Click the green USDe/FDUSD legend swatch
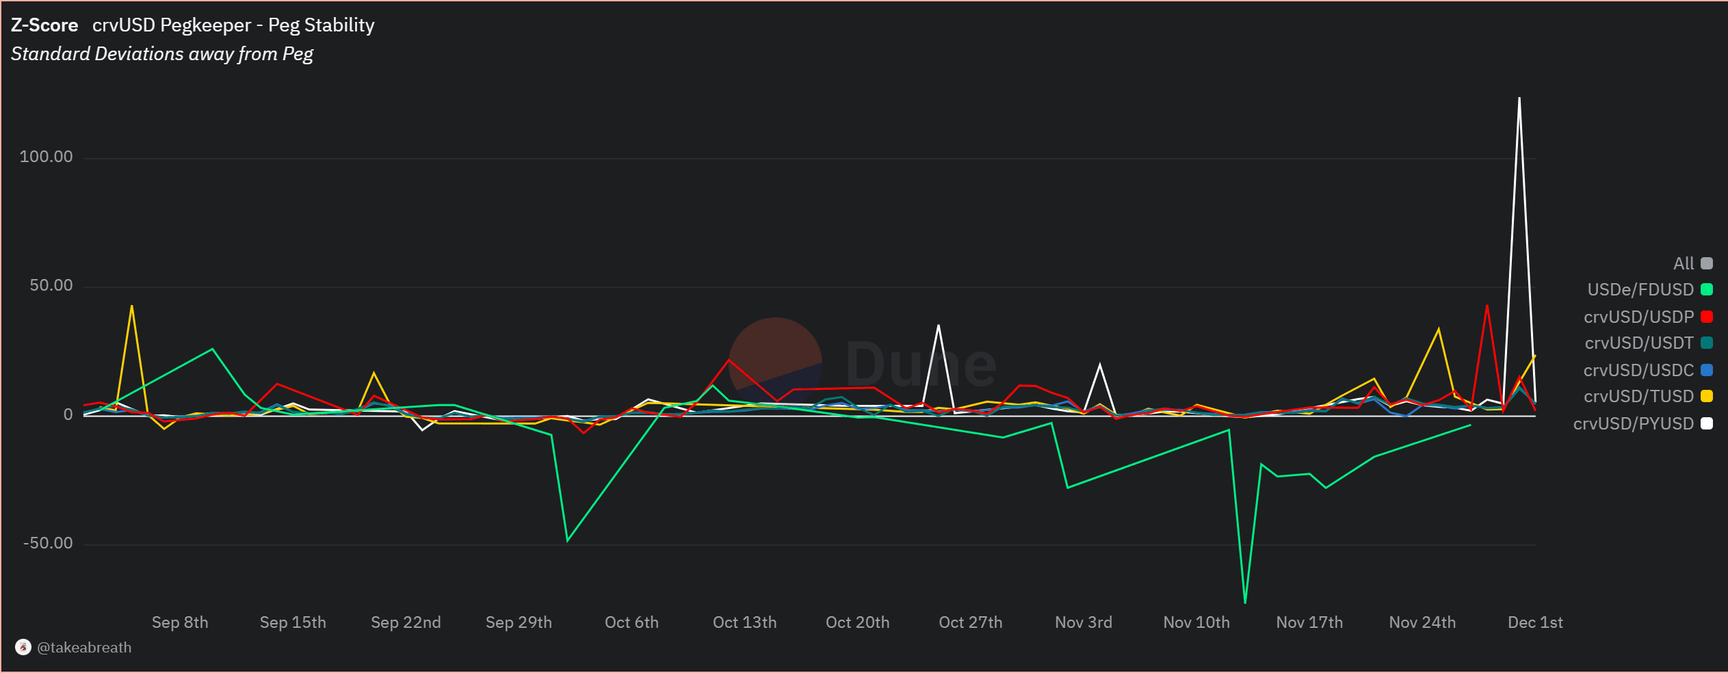The image size is (1728, 673). point(1707,289)
